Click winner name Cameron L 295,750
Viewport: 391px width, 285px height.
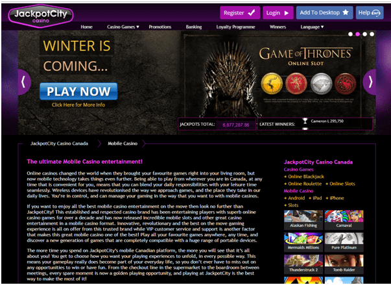click(x=327, y=121)
